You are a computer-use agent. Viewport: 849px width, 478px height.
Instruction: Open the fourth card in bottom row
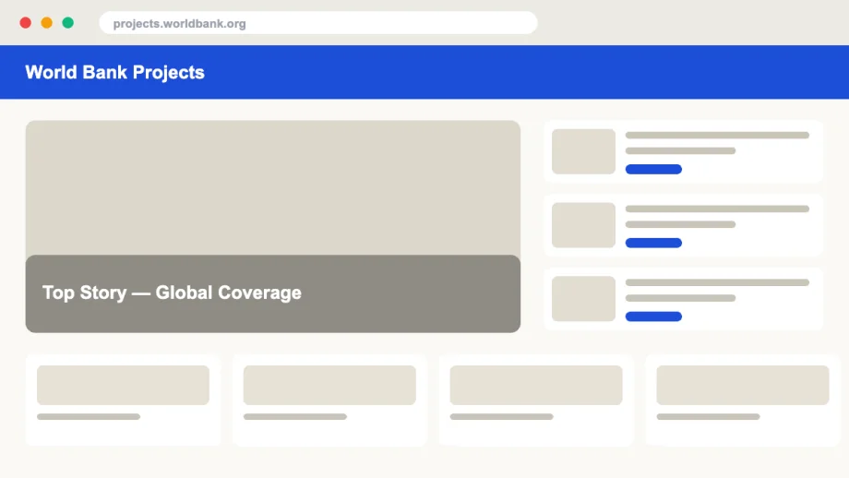point(743,400)
